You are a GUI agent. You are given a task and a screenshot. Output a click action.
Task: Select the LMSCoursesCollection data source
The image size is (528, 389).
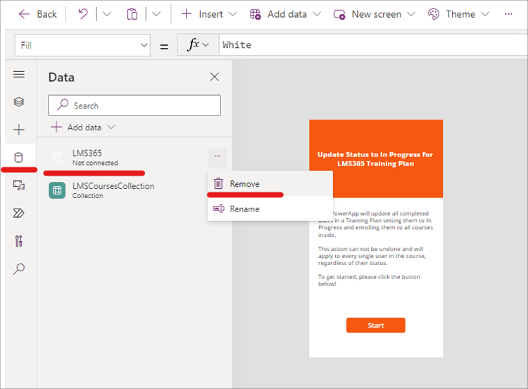click(x=113, y=190)
